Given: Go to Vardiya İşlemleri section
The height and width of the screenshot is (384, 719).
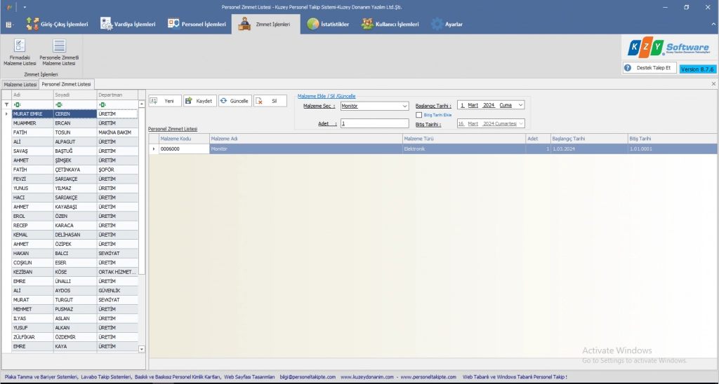Looking at the screenshot, I should tap(128, 24).
